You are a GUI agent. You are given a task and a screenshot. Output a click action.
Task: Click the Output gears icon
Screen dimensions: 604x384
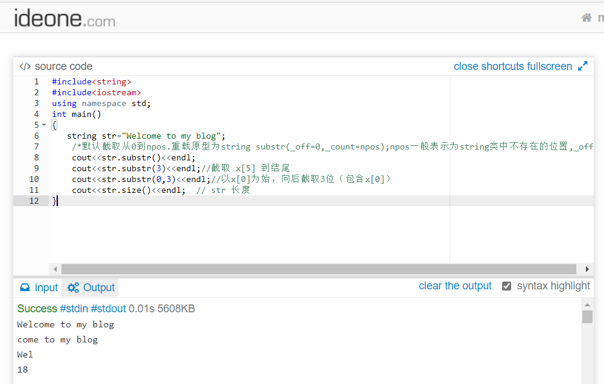73,288
